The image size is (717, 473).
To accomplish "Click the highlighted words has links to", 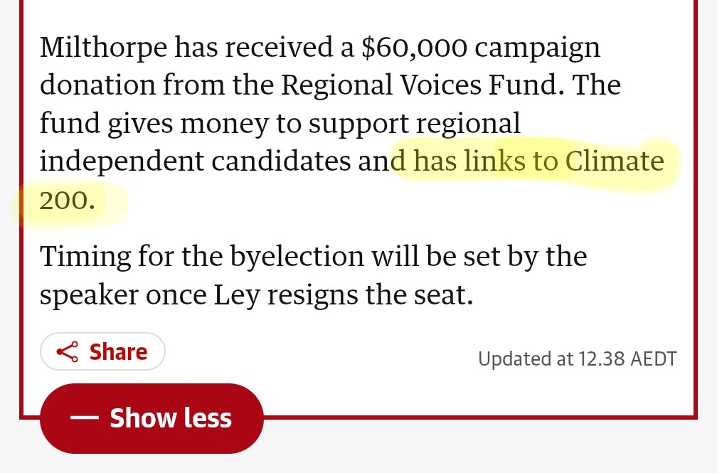I will point(485,161).
